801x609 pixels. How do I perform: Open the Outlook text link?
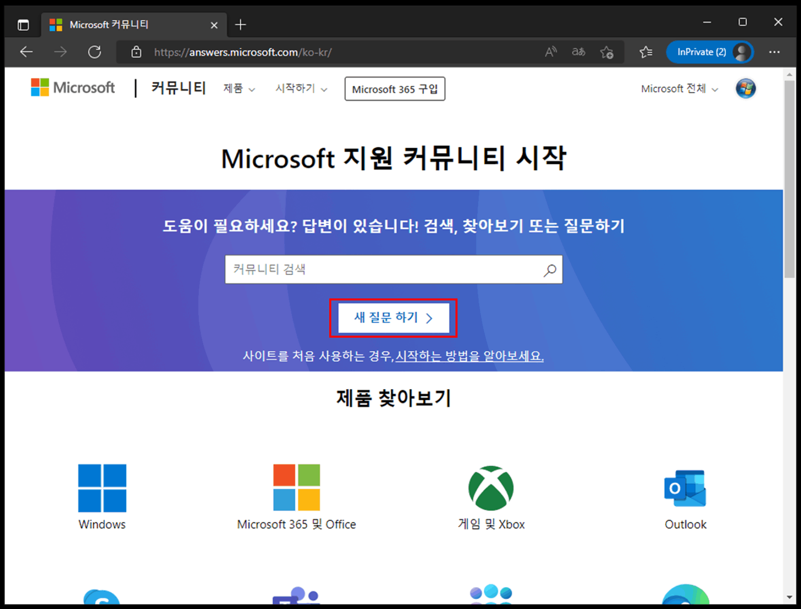point(685,525)
